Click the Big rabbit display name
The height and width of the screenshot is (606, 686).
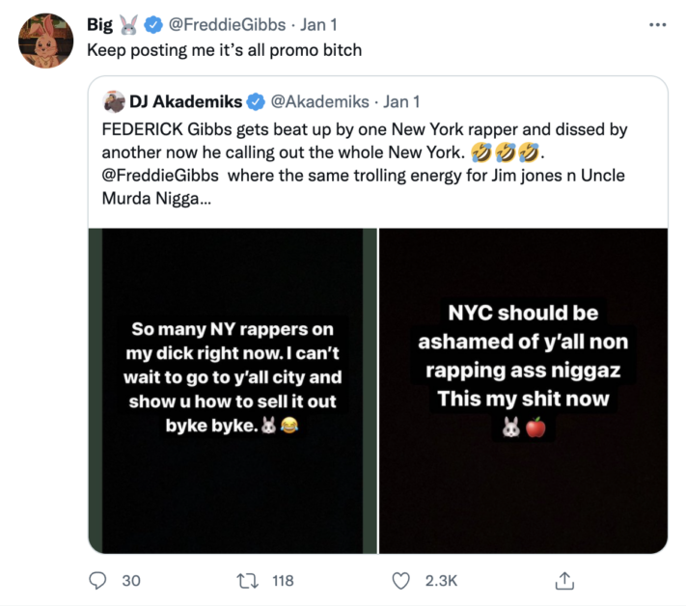[113, 24]
